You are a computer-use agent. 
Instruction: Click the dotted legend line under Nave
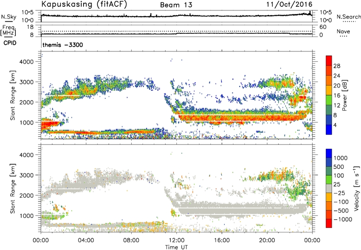[343, 37]
